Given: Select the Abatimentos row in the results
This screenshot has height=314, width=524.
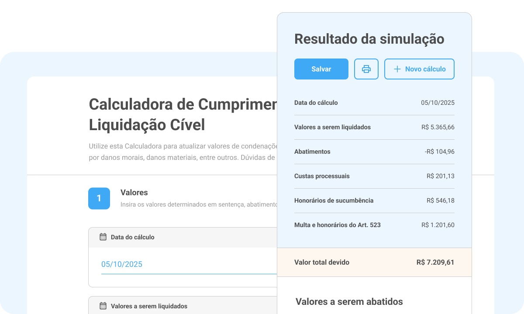Looking at the screenshot, I should click(x=374, y=152).
